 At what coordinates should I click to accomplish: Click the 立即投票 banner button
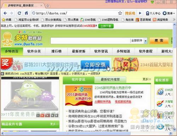[95, 65]
